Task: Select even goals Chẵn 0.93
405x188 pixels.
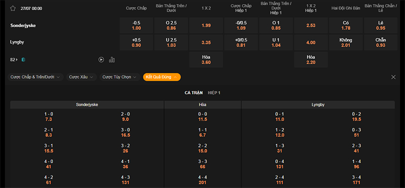Action: coord(381,42)
